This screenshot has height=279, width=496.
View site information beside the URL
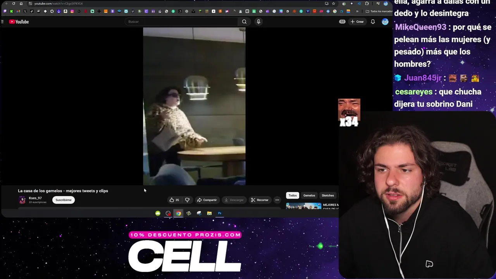[30, 3]
